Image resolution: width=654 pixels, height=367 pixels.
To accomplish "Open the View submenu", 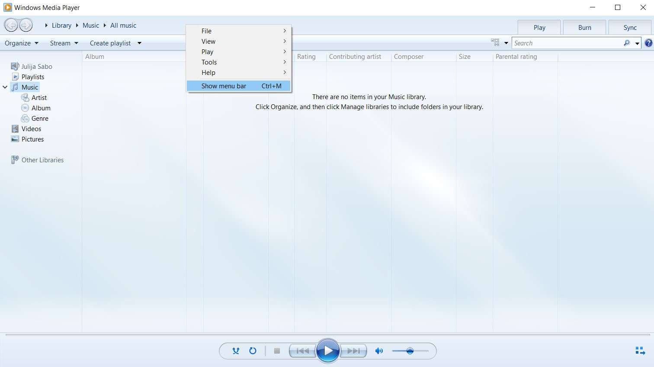I will pos(239,41).
